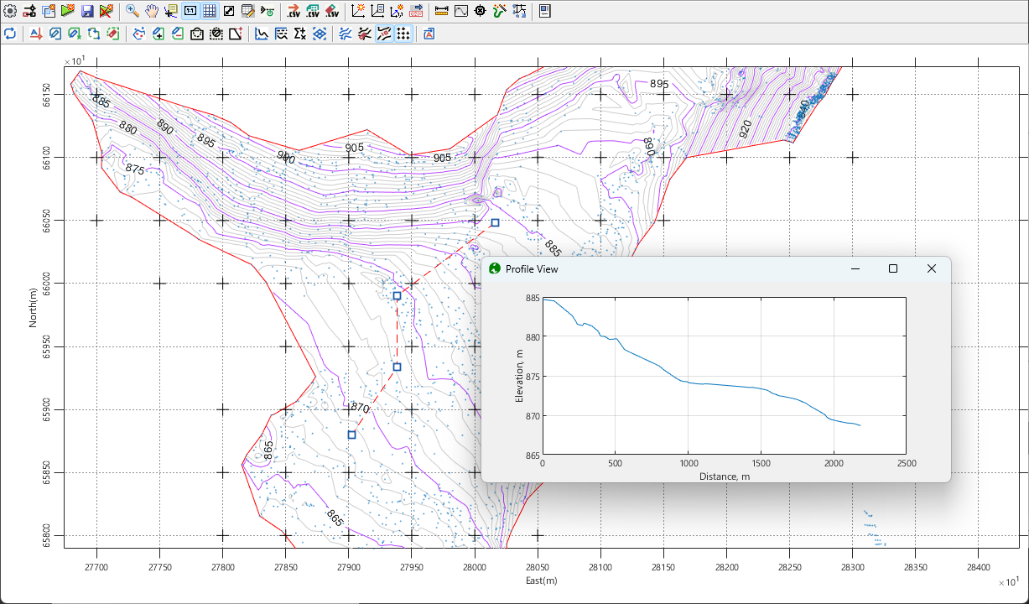This screenshot has height=604, width=1029.
Task: Click the DWG export icon
Action: coord(415,11)
